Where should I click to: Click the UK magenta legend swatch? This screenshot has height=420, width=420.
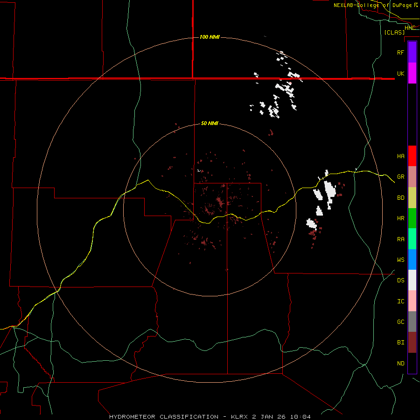tap(412, 73)
